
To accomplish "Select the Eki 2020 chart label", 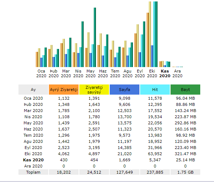I will click(152, 73).
